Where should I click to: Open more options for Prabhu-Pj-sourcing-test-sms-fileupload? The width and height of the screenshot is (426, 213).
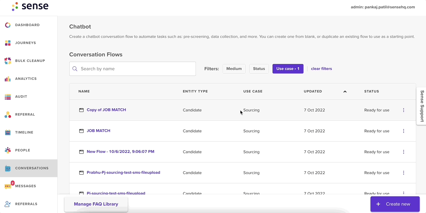[x=404, y=173]
